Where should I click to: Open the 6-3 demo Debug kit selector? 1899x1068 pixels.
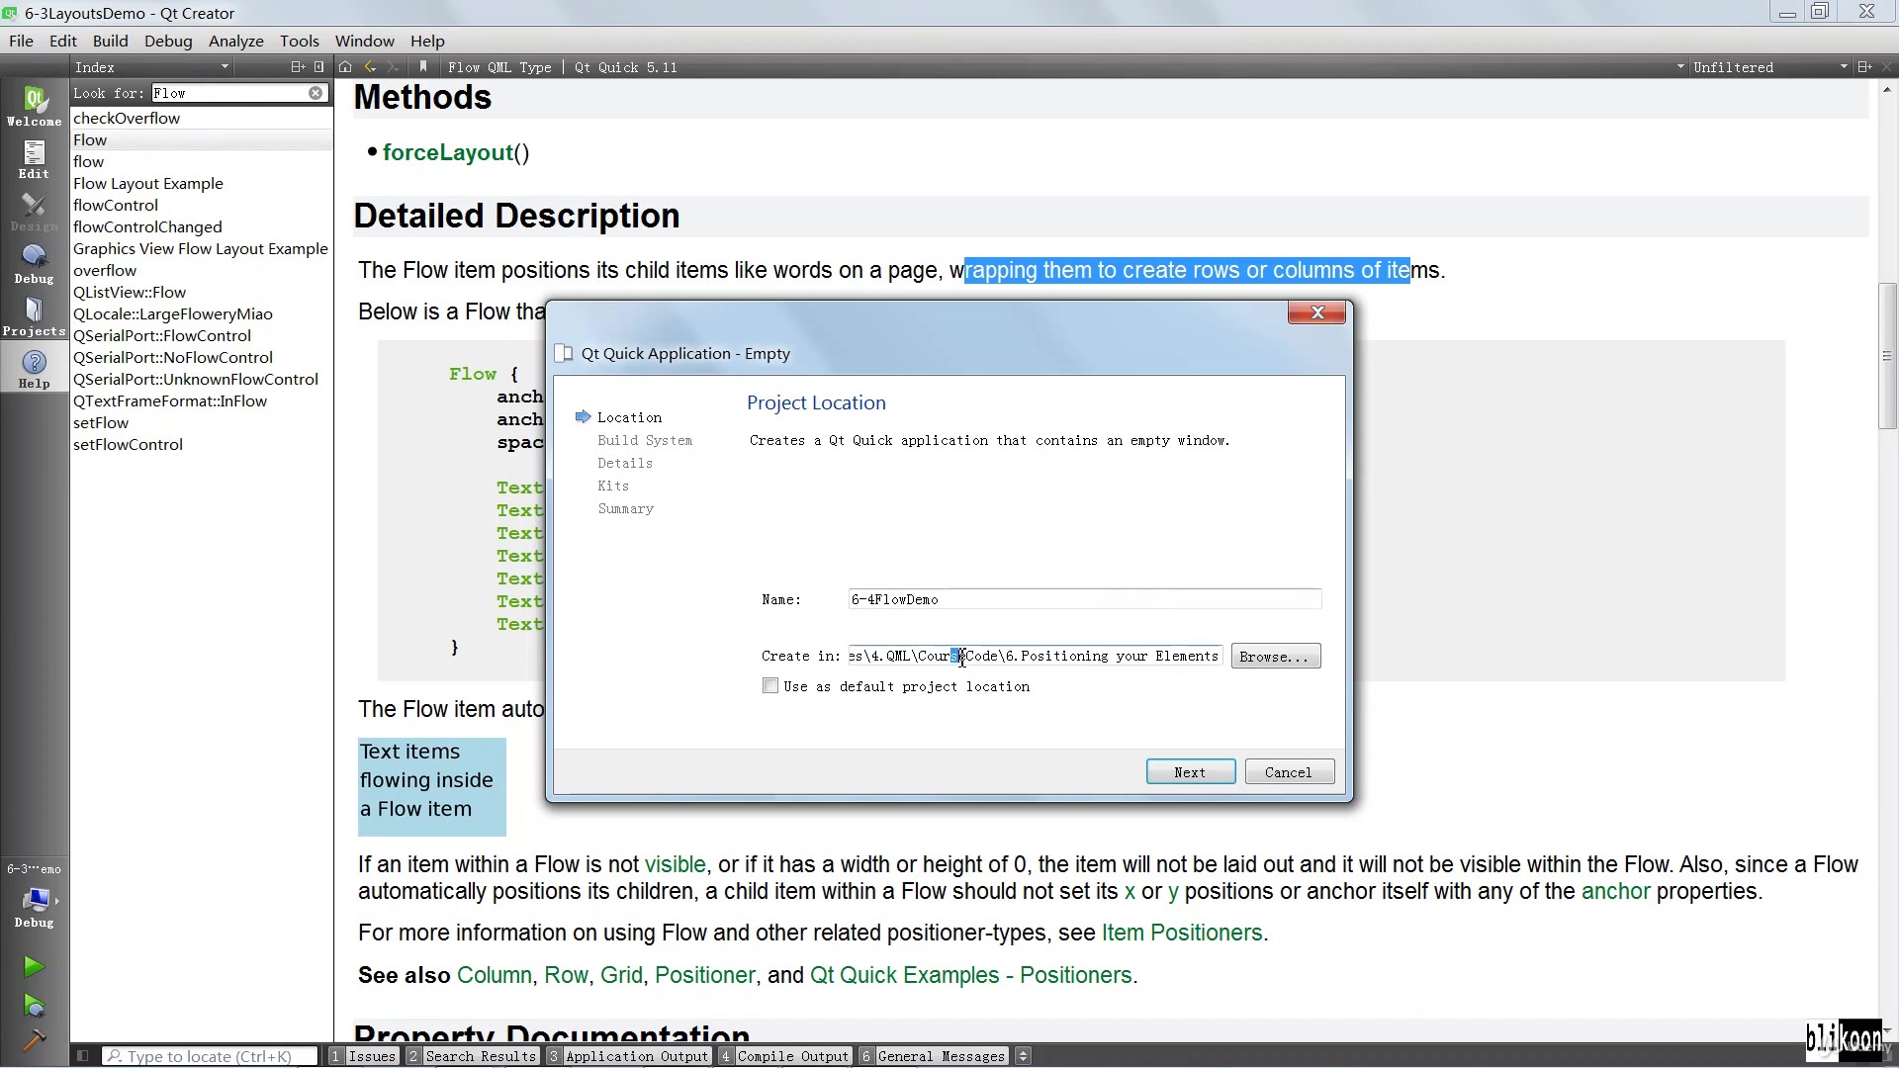point(35,897)
